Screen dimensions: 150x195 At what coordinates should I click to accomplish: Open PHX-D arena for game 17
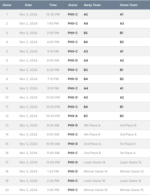[x=73, y=162]
